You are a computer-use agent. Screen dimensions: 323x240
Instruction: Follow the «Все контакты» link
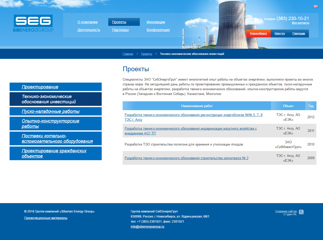(x=301, y=23)
